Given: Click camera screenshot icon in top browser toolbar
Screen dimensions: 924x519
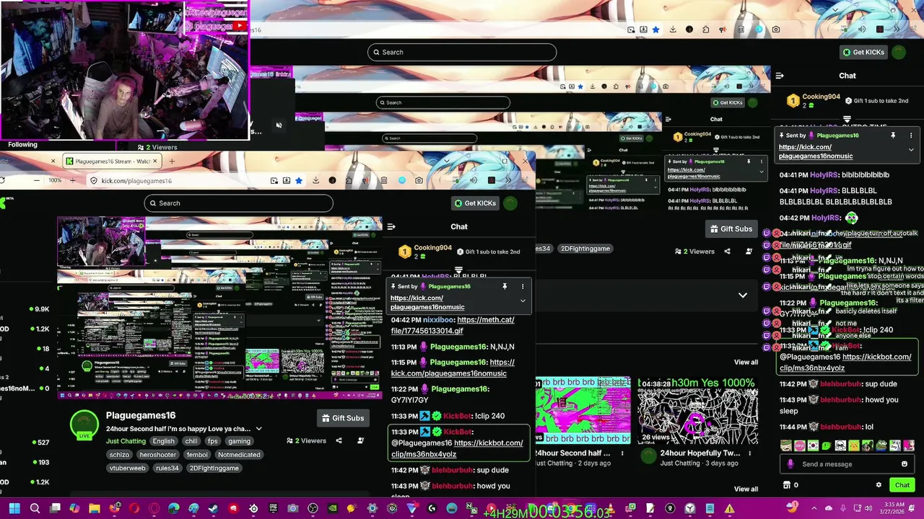Looking at the screenshot, I should (x=776, y=30).
